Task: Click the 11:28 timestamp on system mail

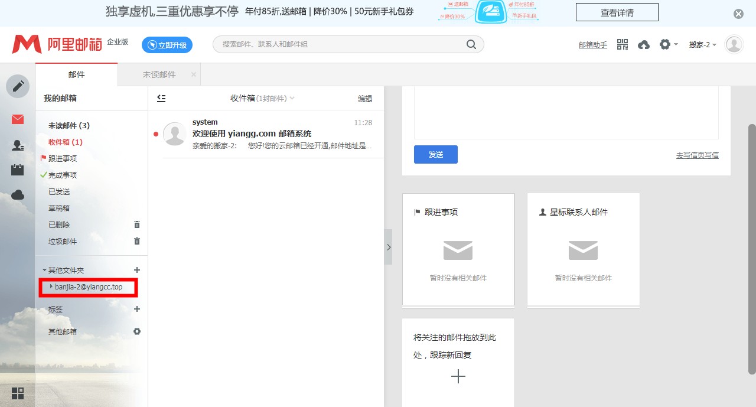Action: (x=363, y=123)
